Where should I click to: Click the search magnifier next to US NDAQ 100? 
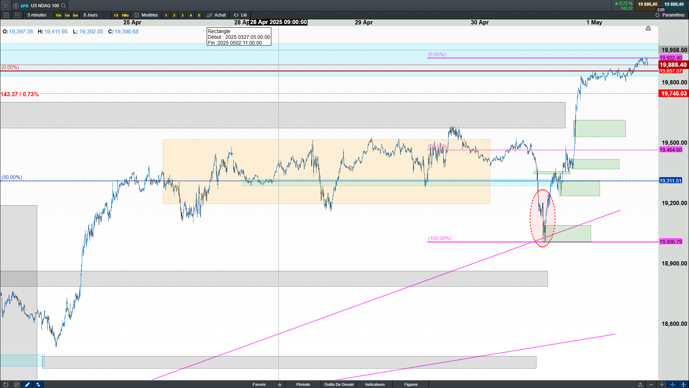click(x=64, y=5)
